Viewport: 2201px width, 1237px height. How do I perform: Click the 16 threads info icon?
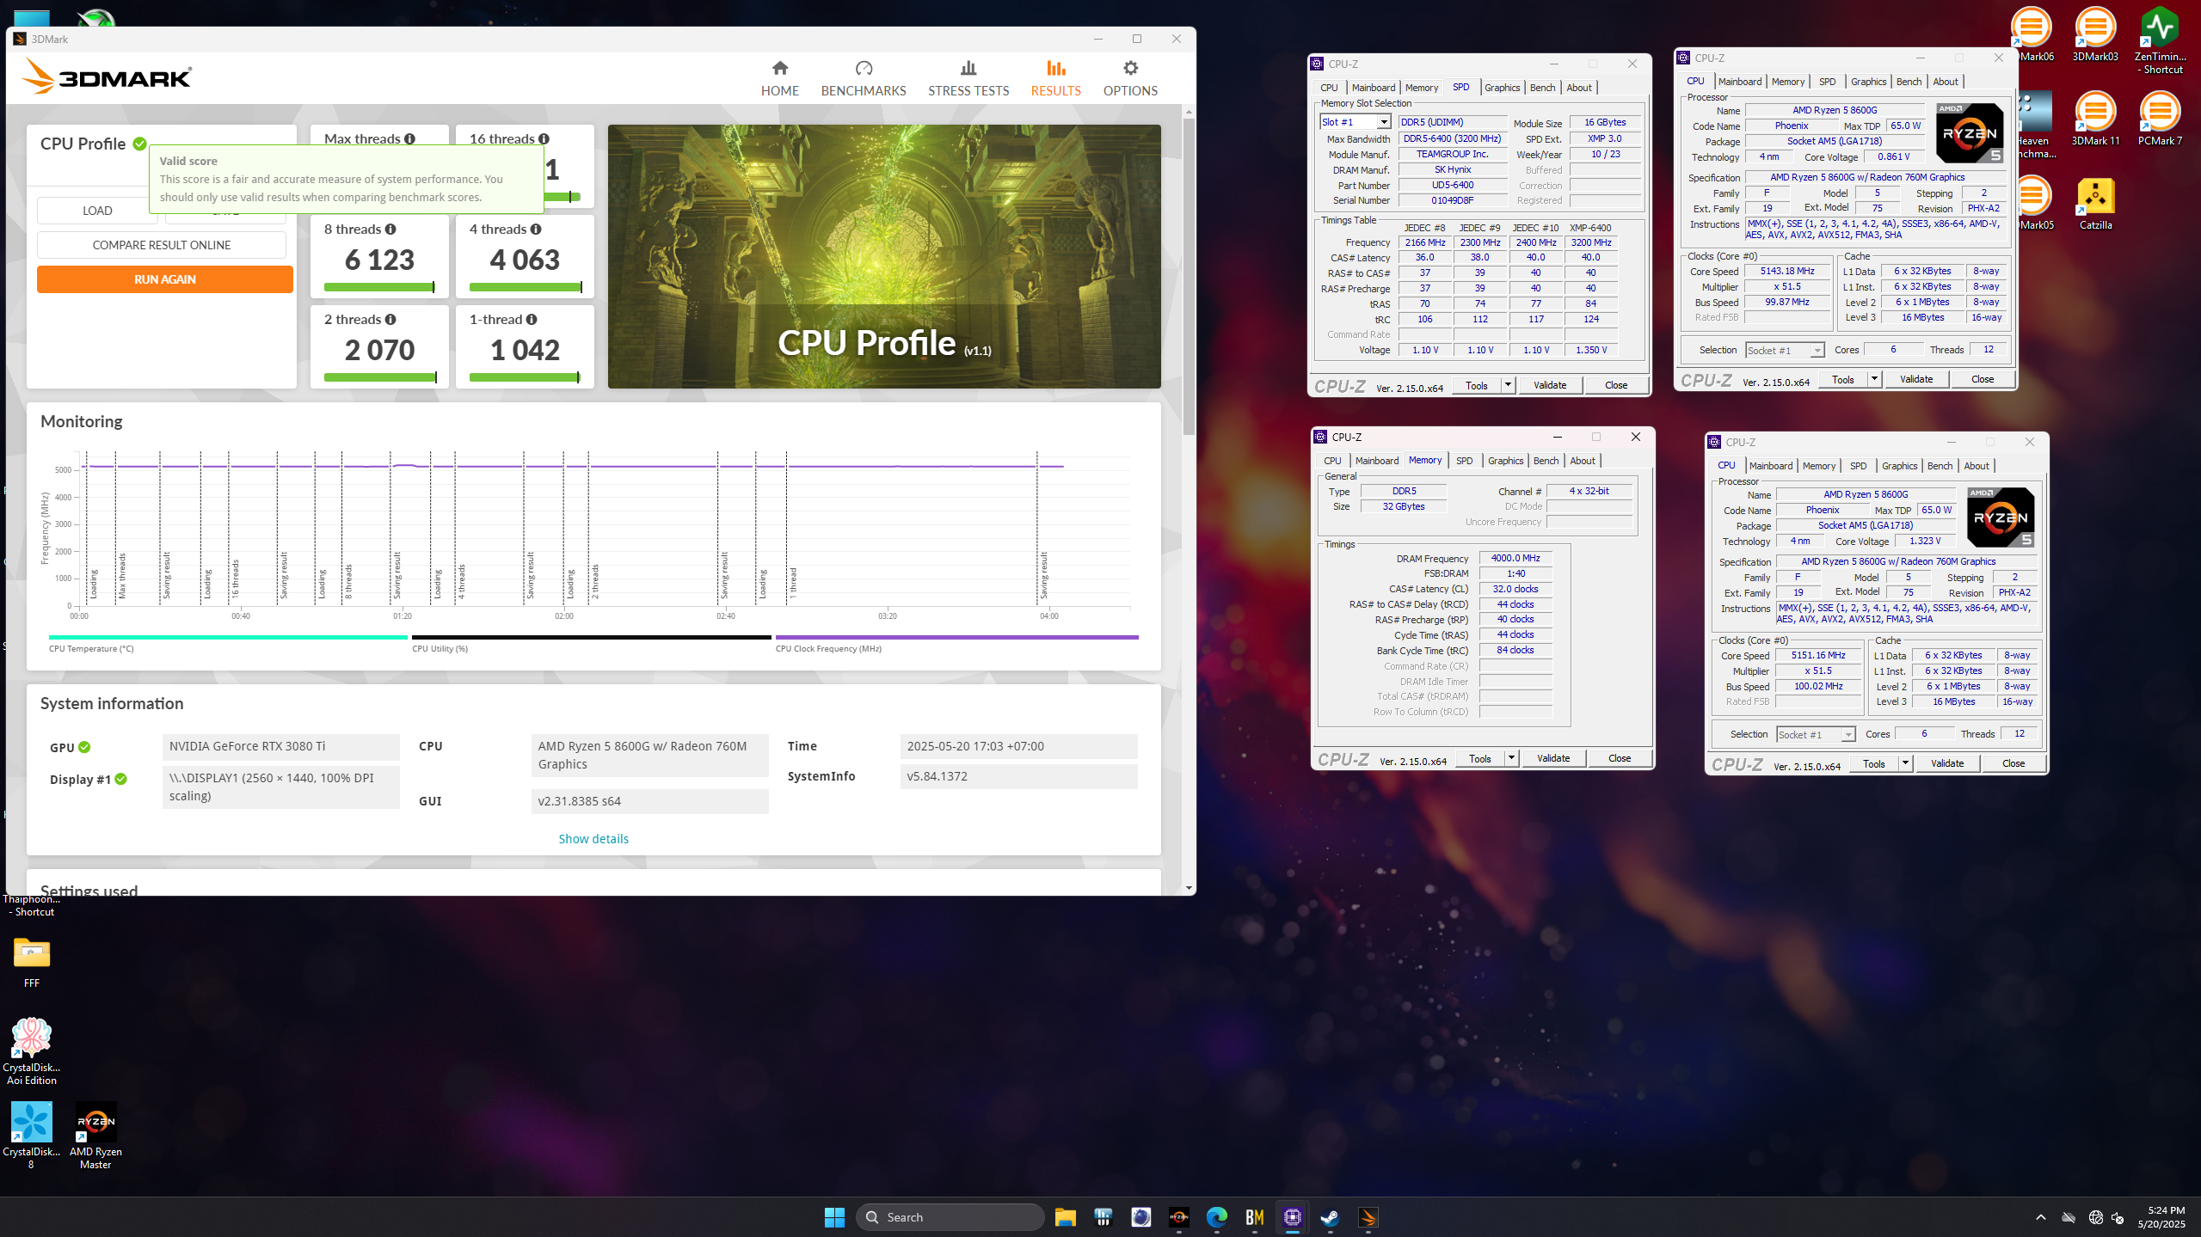click(x=544, y=138)
